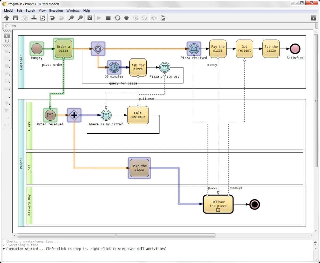Open the Search menu
Image resolution: width=320 pixels, height=263 pixels.
click(30, 11)
